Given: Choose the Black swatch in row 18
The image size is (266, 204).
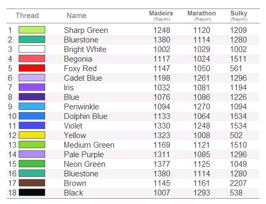Looking at the screenshot, I should 32,192.
